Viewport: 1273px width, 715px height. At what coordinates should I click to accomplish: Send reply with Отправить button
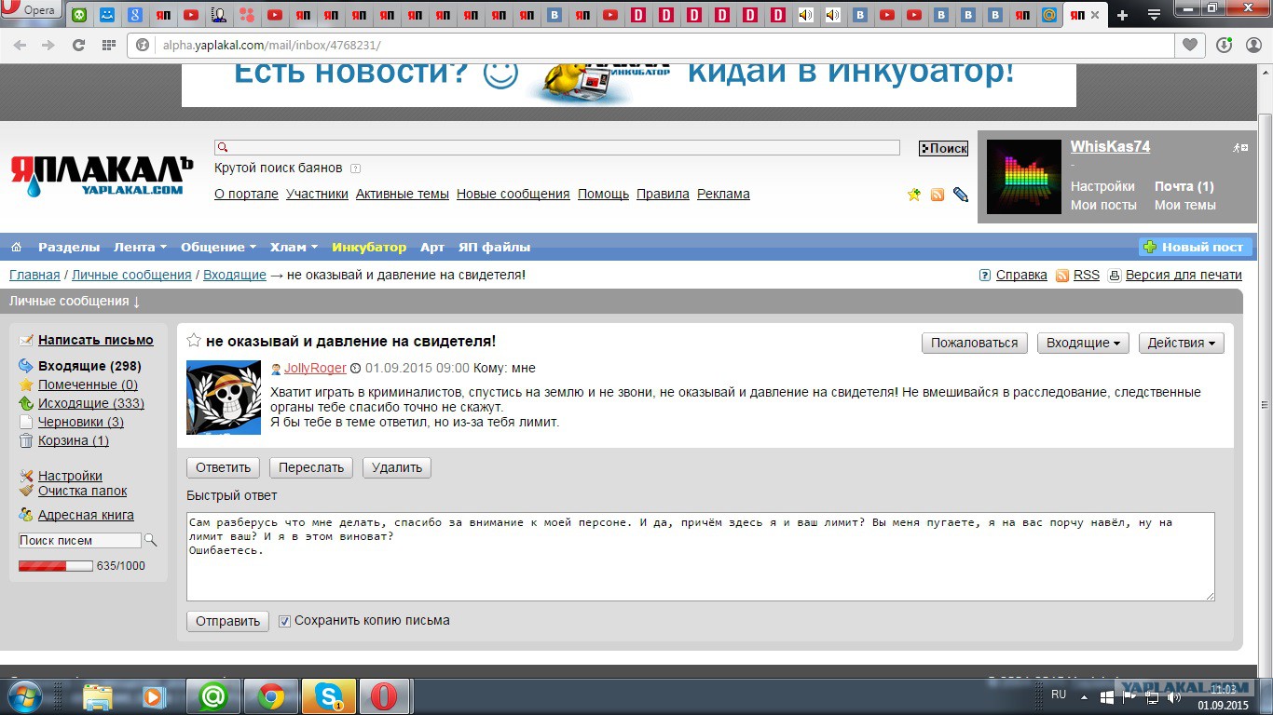[227, 621]
